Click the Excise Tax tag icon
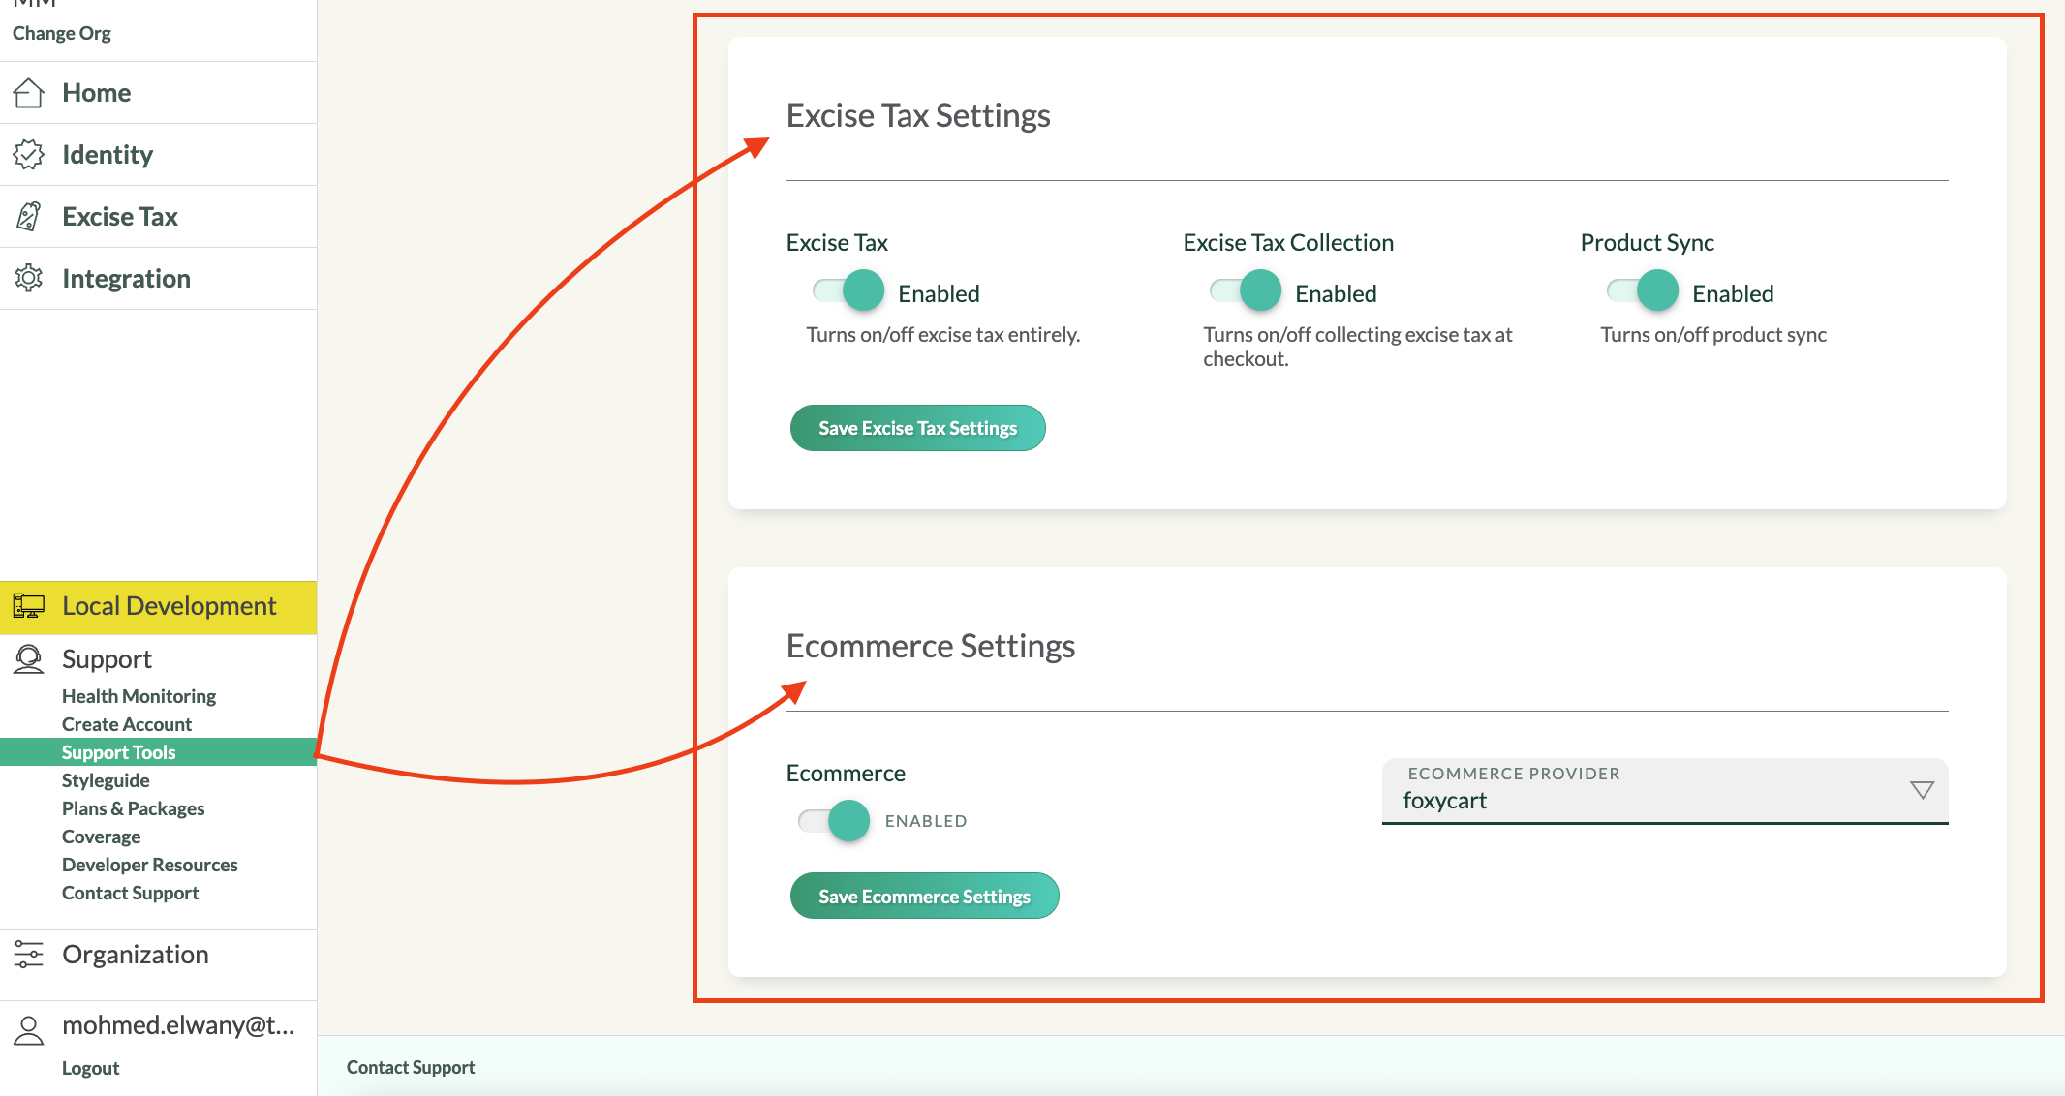The width and height of the screenshot is (2065, 1096). (x=29, y=217)
